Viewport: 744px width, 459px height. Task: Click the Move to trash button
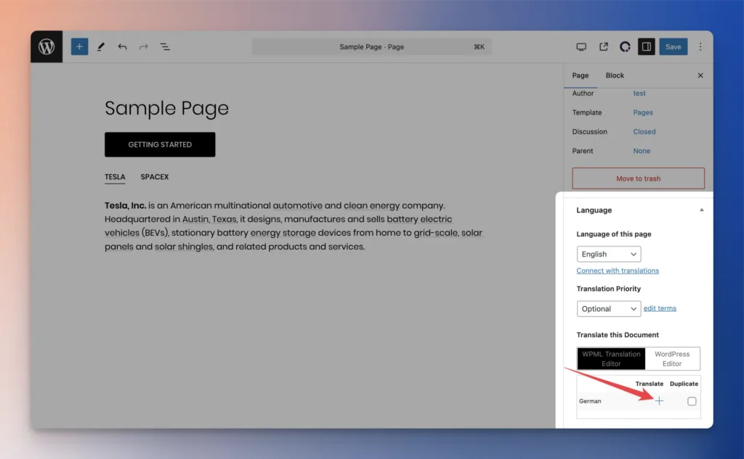click(x=638, y=178)
